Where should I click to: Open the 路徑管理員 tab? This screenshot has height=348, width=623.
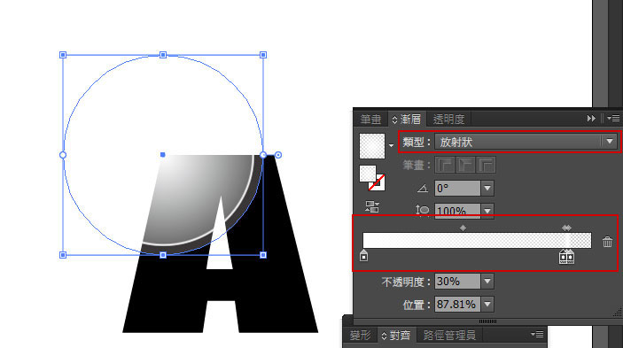449,336
